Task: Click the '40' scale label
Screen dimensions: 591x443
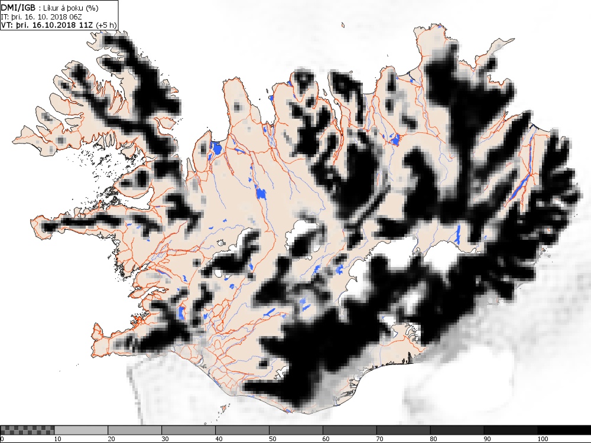Action: pyautogui.click(x=219, y=439)
